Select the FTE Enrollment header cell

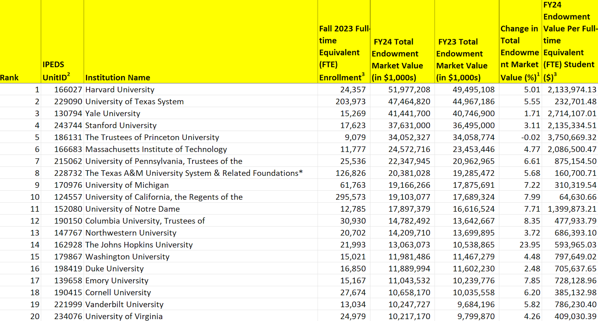coord(344,41)
